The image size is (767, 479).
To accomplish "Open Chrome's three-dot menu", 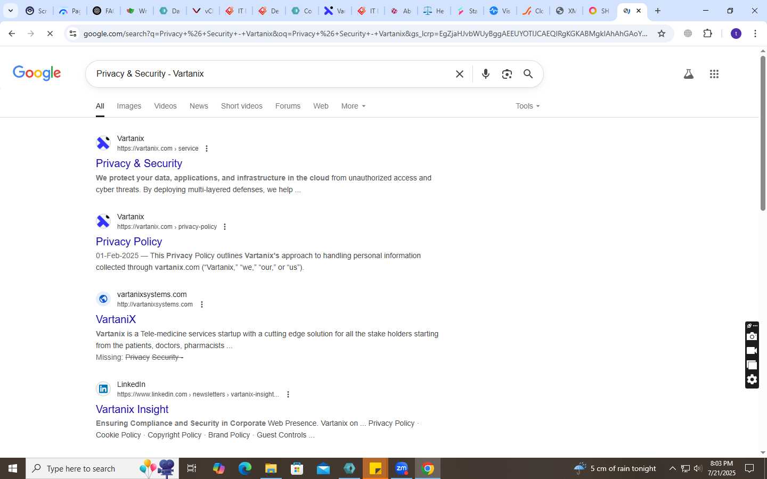I will pos(755,34).
